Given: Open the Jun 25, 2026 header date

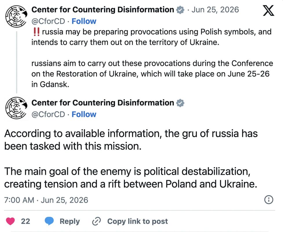Looking at the screenshot, I should pos(215,10).
